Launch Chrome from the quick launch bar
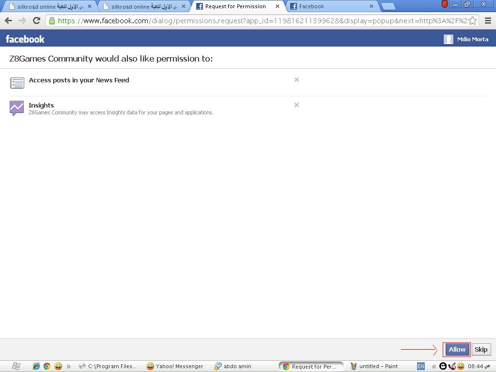 point(47,366)
